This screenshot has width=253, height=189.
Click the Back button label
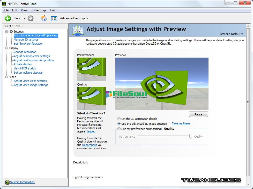point(17,18)
